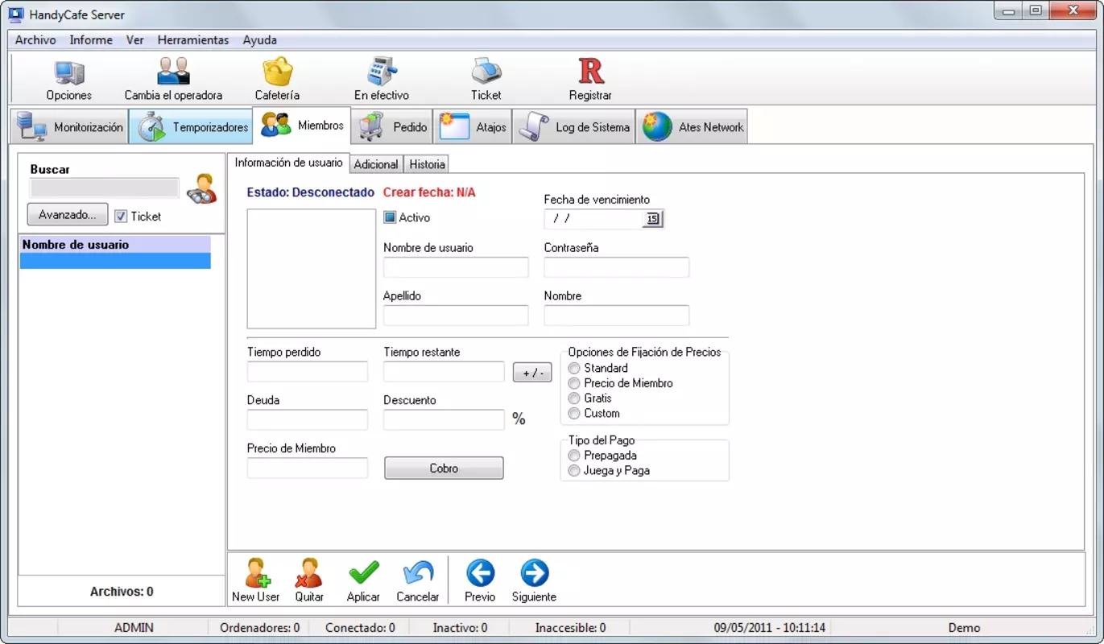Open the Atajos tab
The height and width of the screenshot is (644, 1104).
[x=473, y=127]
